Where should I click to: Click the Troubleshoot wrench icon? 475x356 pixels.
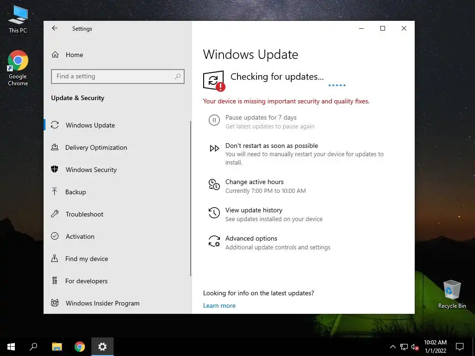coord(55,214)
